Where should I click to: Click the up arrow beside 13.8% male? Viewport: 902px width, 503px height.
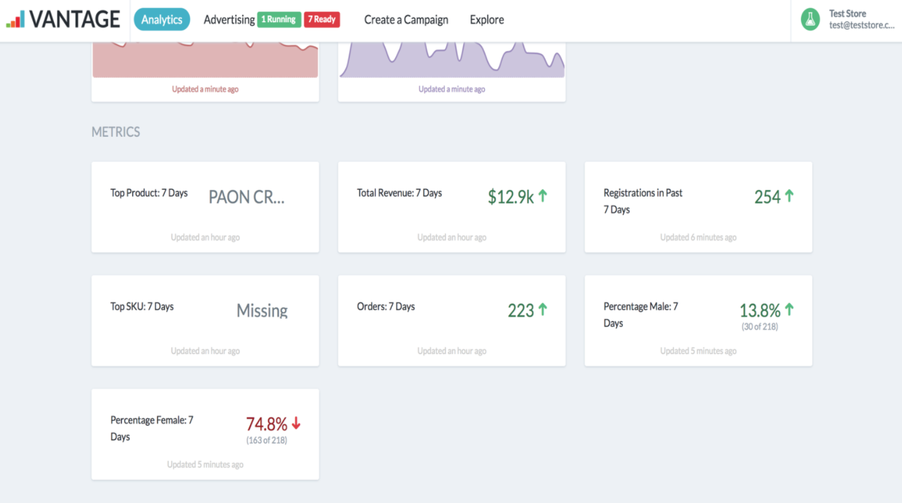[789, 310]
